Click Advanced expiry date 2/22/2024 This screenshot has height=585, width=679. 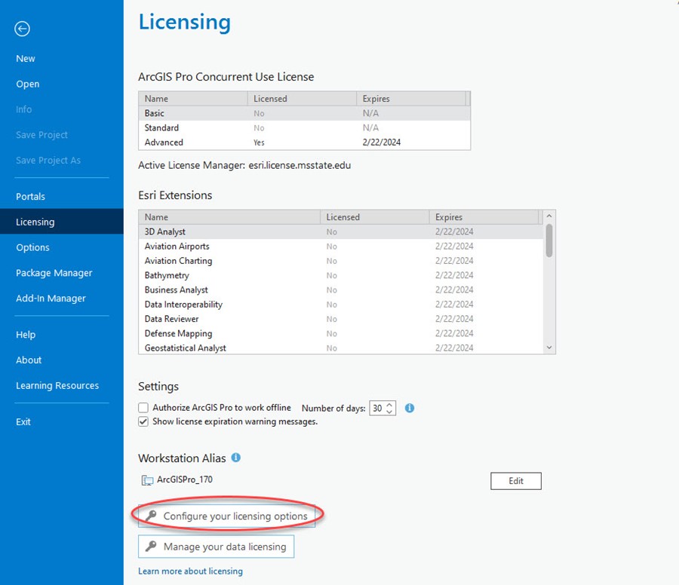point(382,142)
